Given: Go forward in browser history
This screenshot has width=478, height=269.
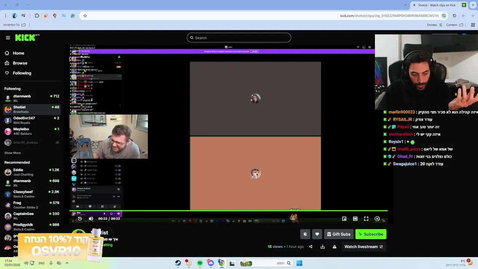Looking at the screenshot, I should (463, 16).
